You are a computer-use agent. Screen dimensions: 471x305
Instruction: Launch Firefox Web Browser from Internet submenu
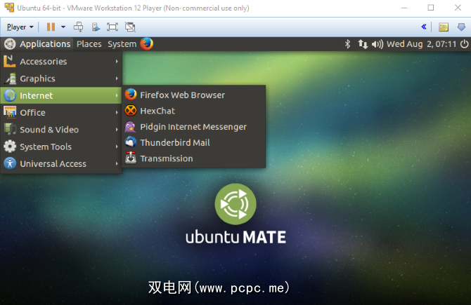click(182, 95)
